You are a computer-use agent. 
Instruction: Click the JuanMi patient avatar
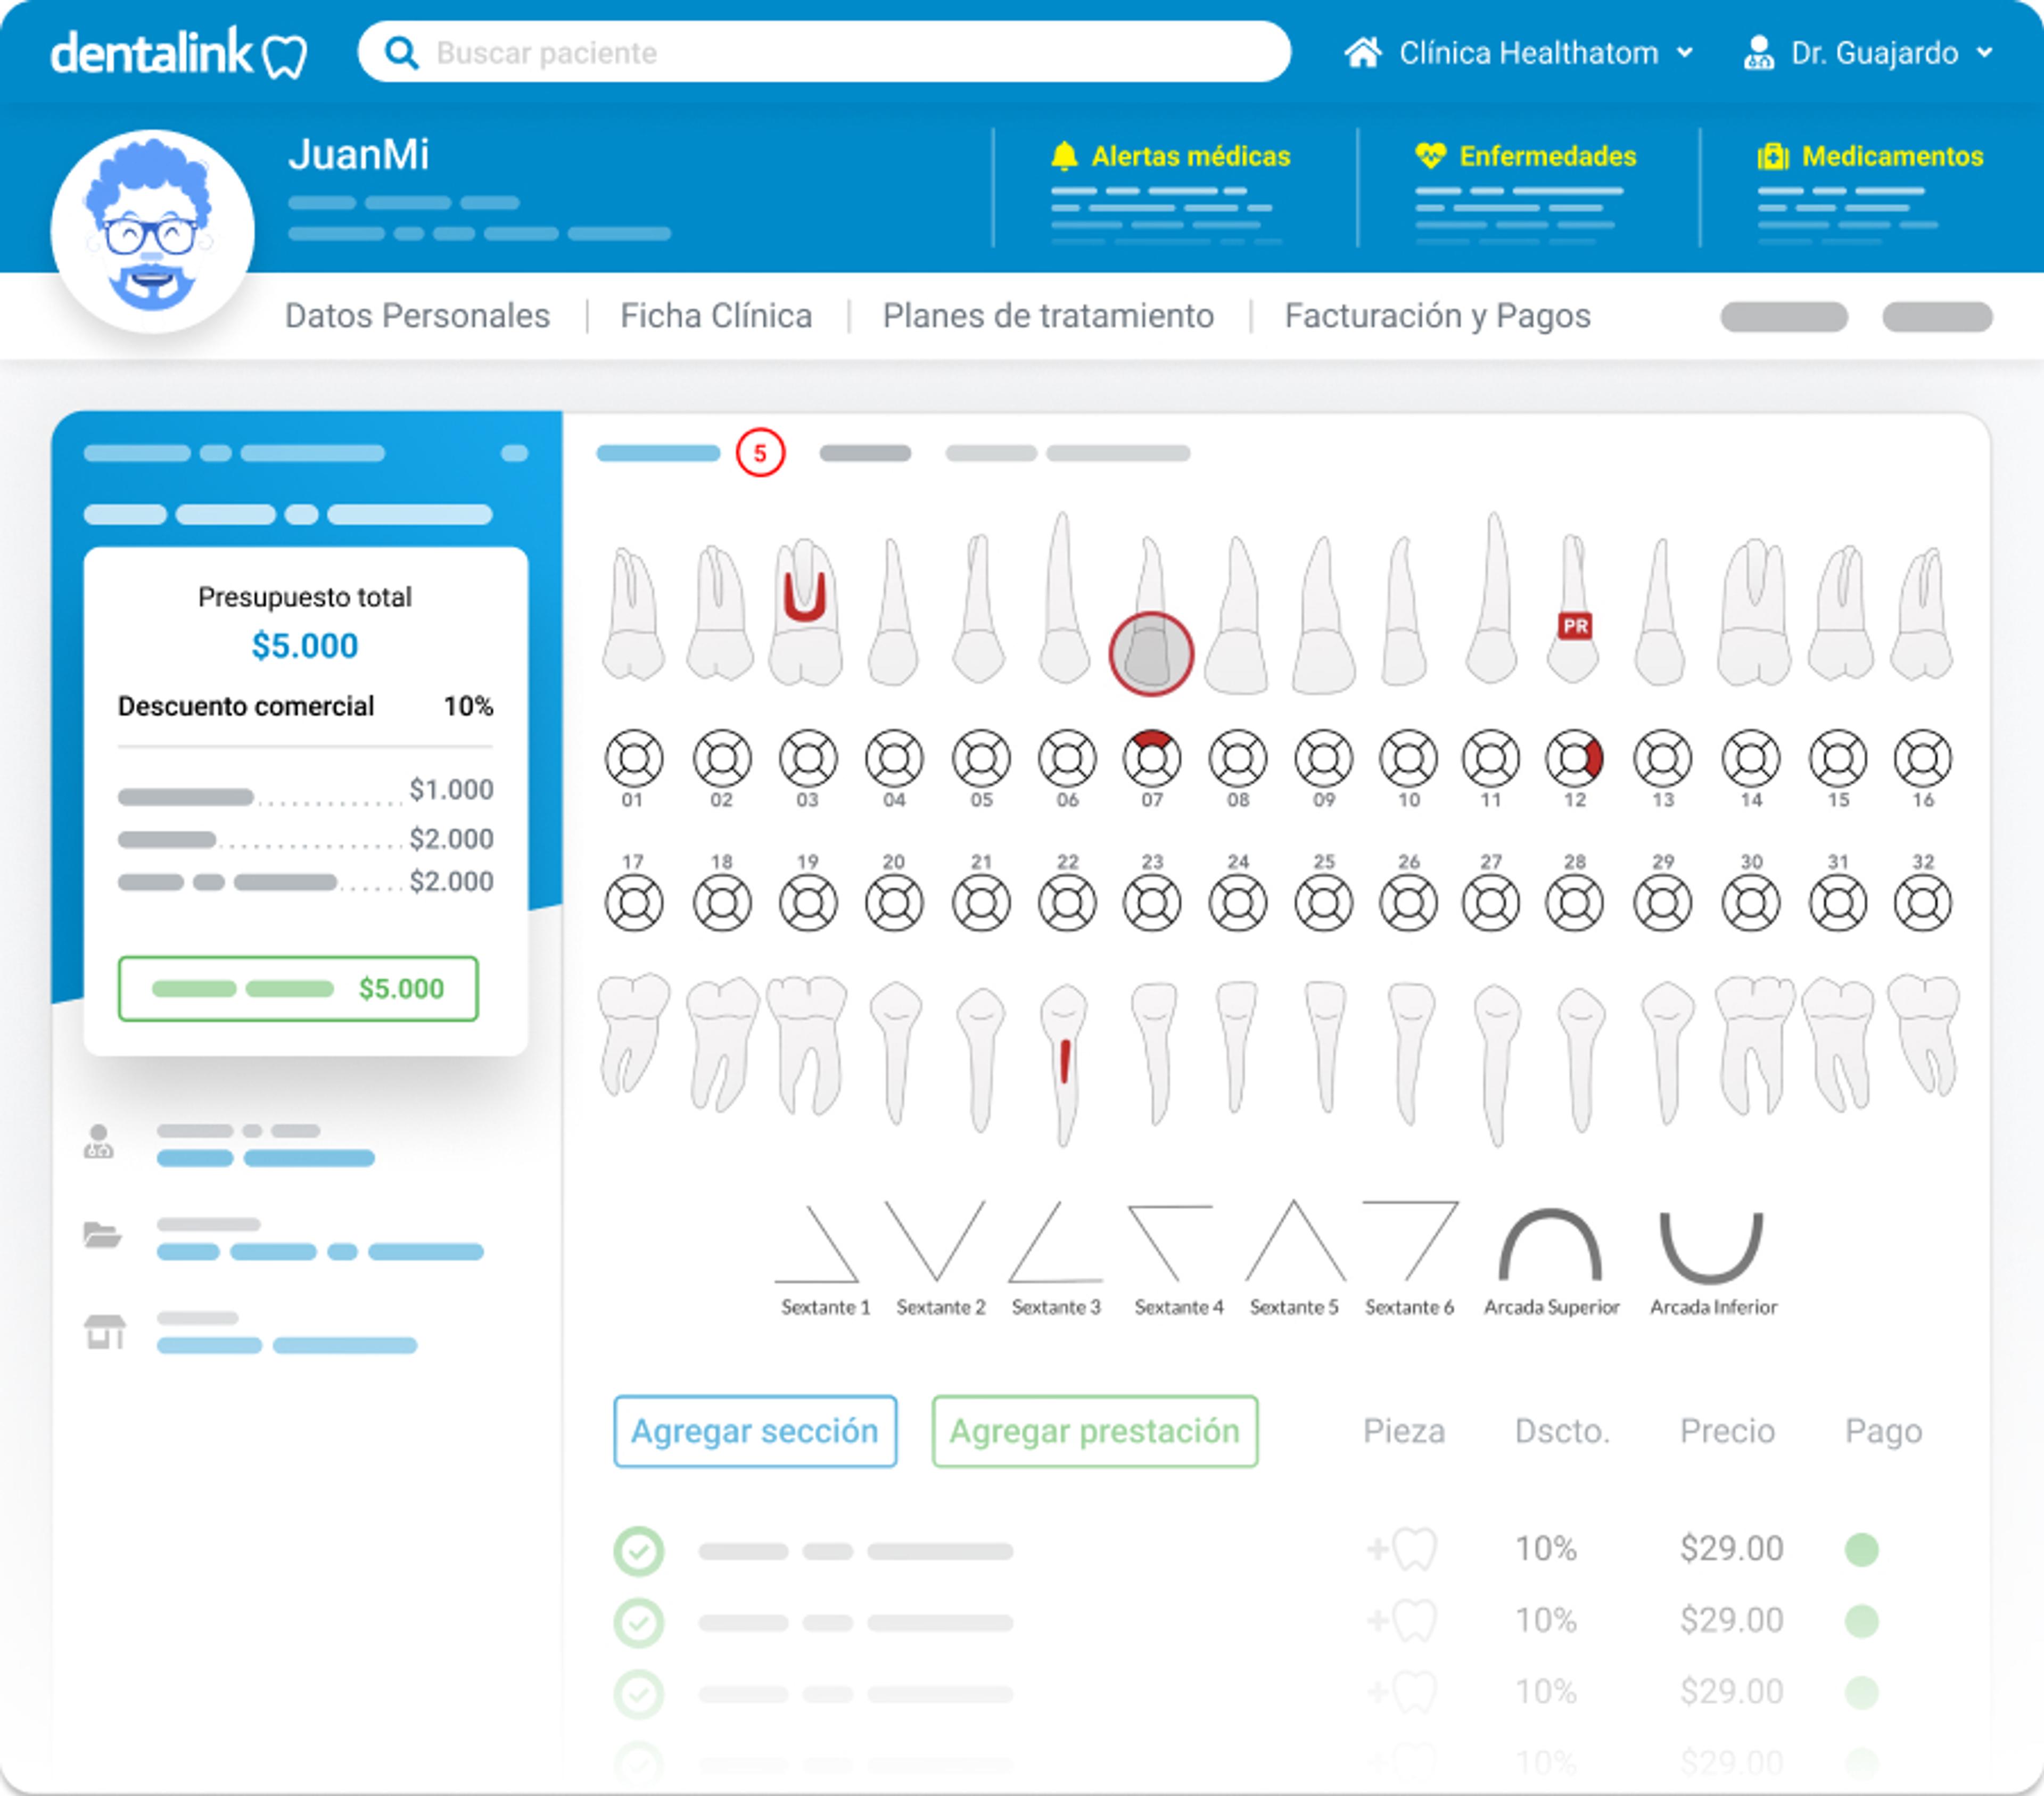click(152, 231)
